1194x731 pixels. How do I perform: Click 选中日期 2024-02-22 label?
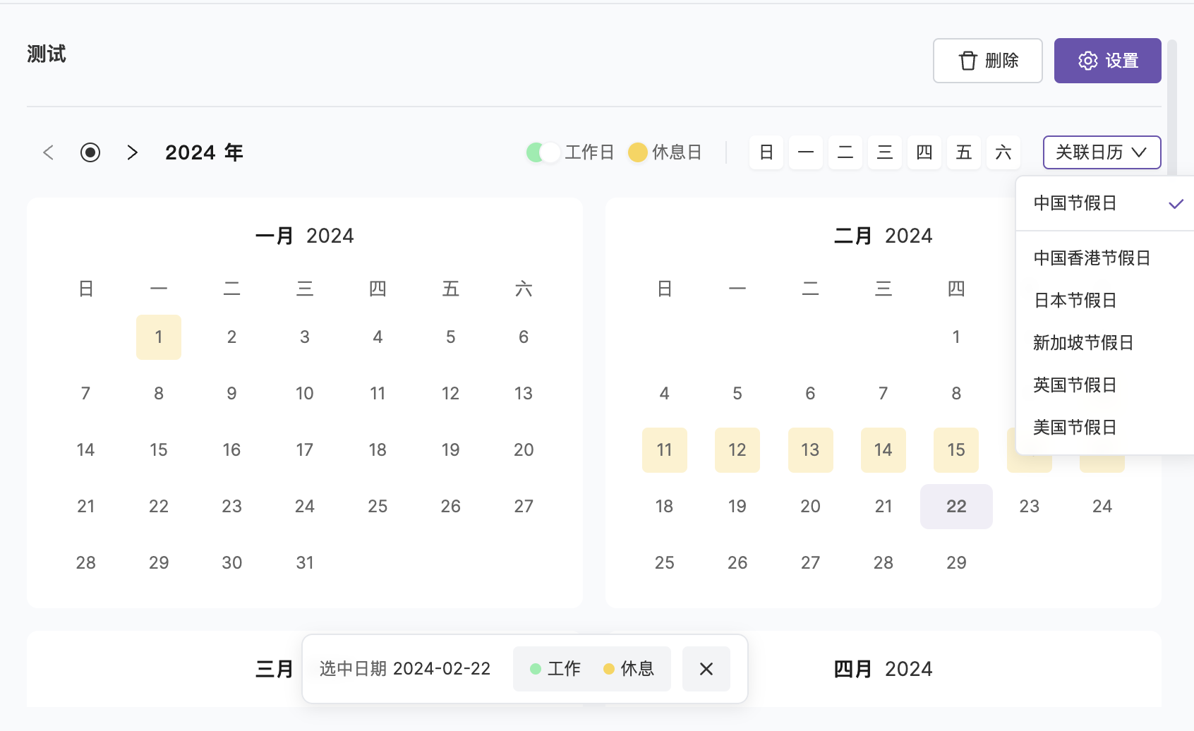pyautogui.click(x=405, y=669)
